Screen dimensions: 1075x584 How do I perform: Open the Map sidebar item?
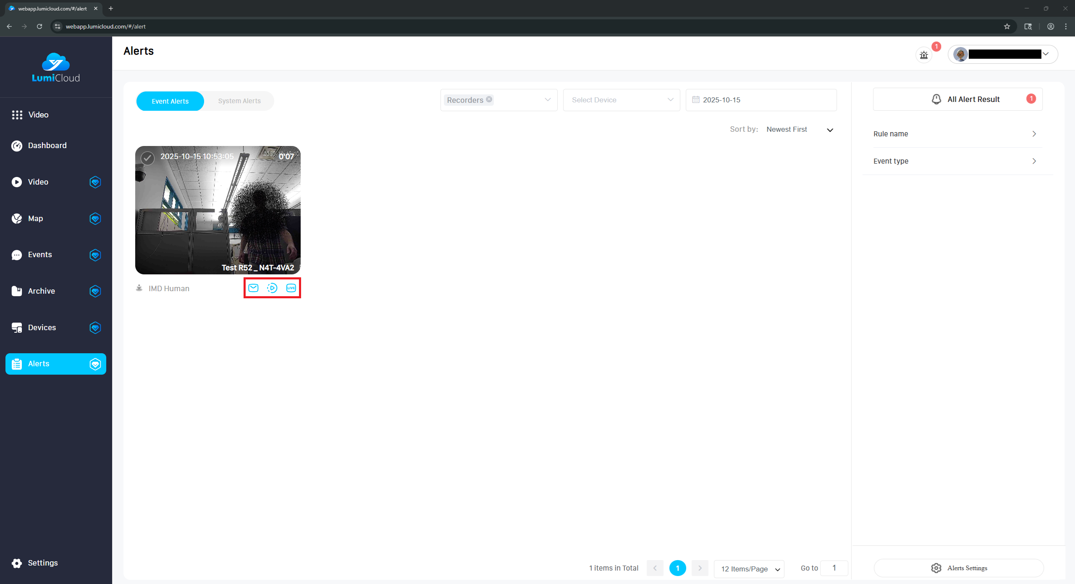click(36, 218)
